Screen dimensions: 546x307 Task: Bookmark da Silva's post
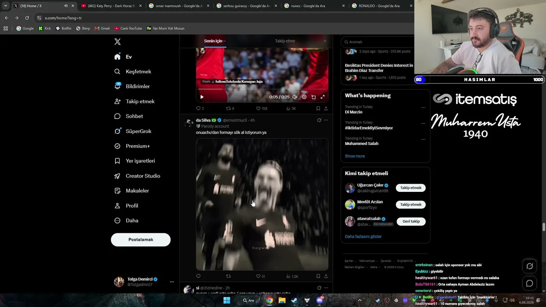click(x=318, y=276)
